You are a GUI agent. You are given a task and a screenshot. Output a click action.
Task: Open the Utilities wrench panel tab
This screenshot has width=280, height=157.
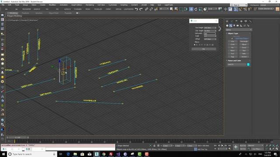coord(250,21)
